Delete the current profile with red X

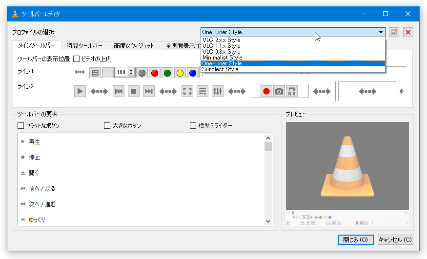coord(408,32)
